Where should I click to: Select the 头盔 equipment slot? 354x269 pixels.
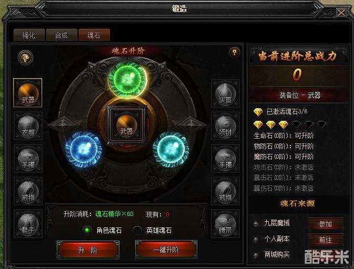click(x=225, y=93)
